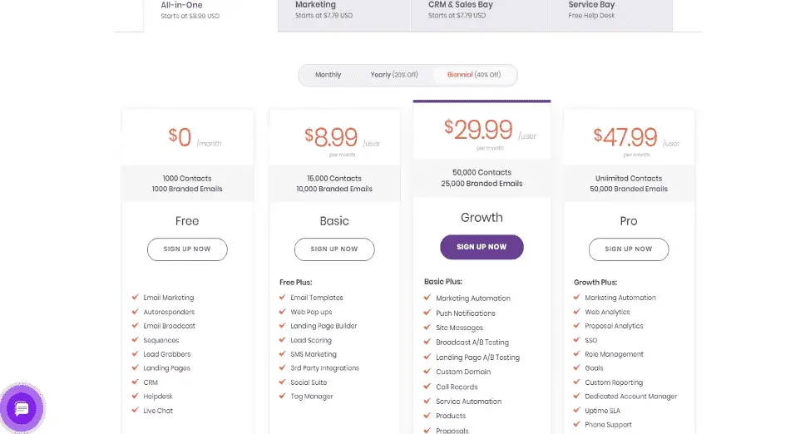This screenshot has width=810, height=434.
Task: Open the purple live chat widget
Action: pos(22,409)
